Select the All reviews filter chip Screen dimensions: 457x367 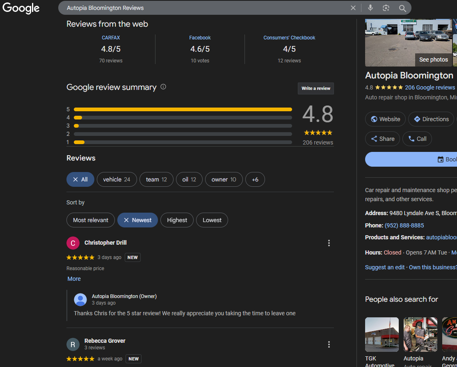tap(80, 179)
